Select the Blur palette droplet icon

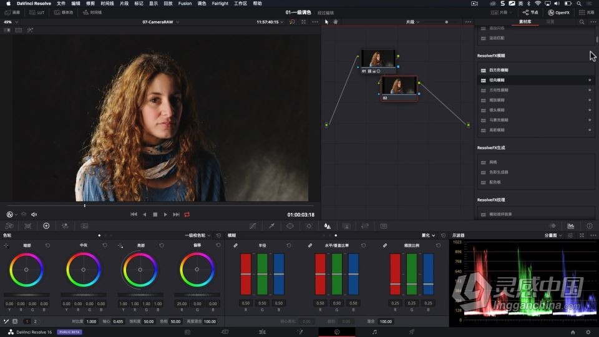pos(328,226)
